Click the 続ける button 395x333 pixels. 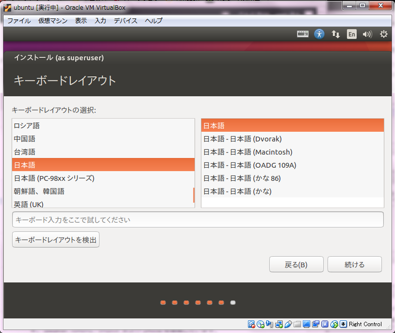(x=354, y=264)
